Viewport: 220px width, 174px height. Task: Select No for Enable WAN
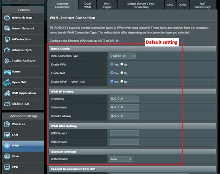click(122, 64)
